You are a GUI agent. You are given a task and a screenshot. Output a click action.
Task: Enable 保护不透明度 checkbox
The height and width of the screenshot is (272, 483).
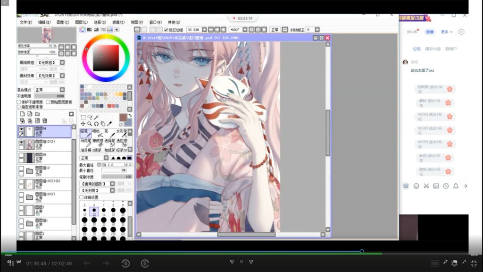coord(19,102)
